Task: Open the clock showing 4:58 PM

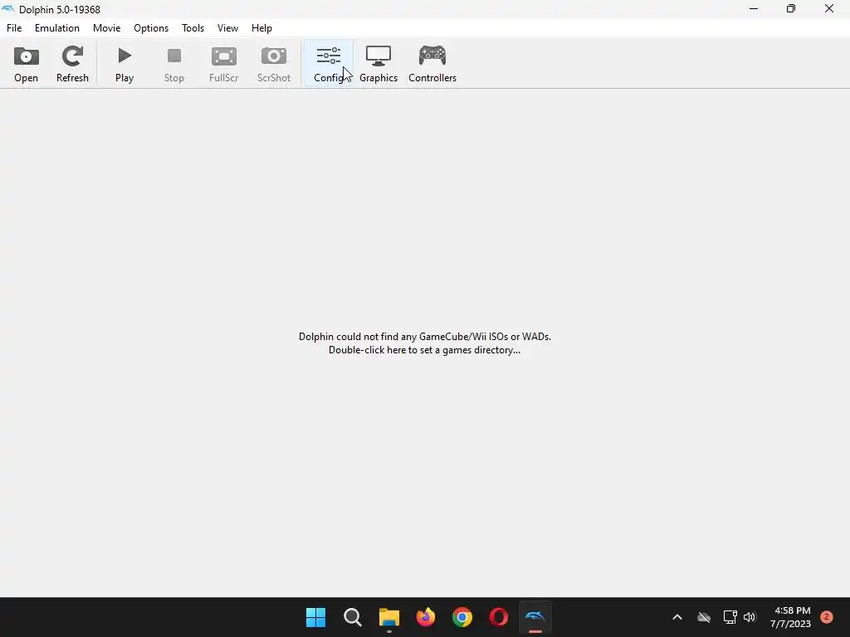Action: click(790, 617)
